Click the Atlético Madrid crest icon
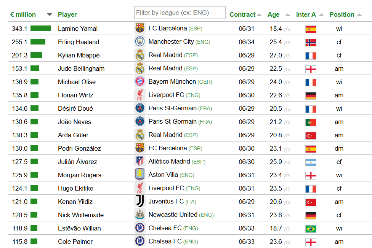Viewport: 372px width, 248px height. (x=140, y=161)
